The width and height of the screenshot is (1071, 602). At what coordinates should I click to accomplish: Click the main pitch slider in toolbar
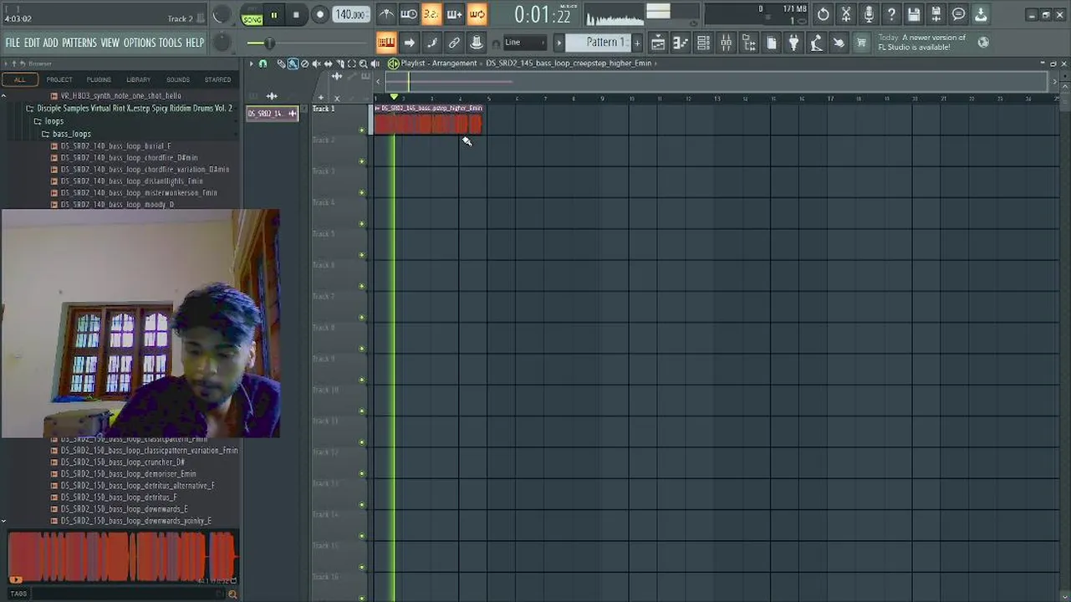[269, 43]
